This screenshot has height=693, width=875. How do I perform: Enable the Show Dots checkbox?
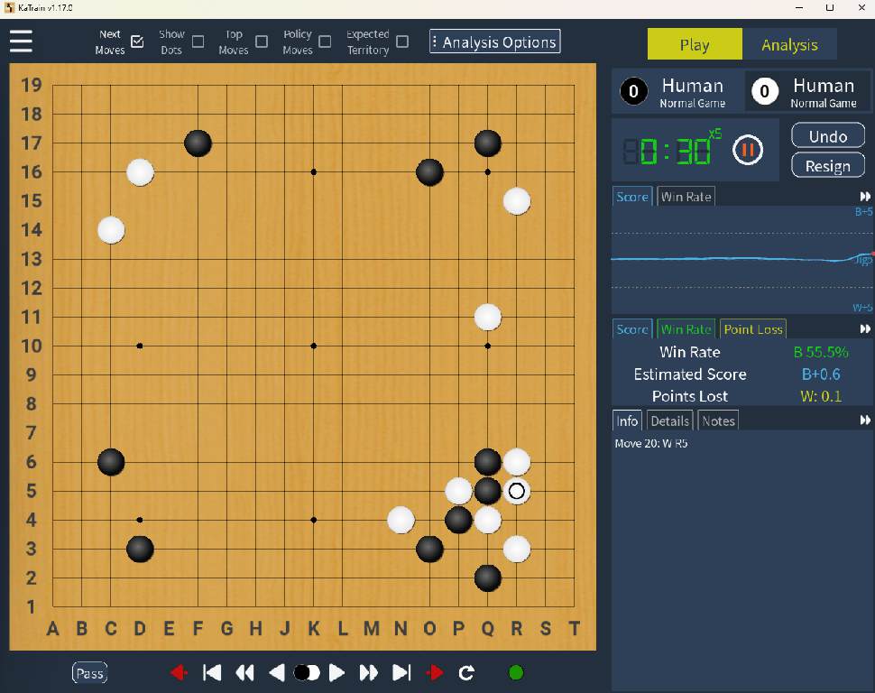point(198,42)
